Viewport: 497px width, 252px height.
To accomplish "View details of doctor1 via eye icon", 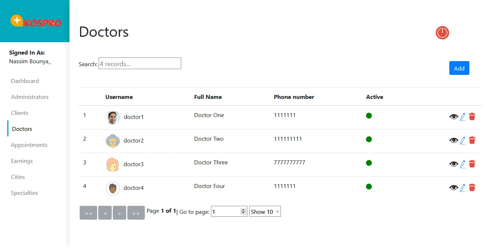I will [x=454, y=117].
